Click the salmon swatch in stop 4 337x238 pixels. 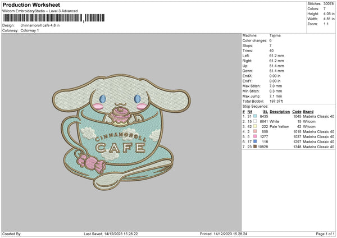pos(255,131)
